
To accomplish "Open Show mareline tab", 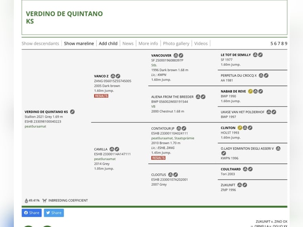I will pyautogui.click(x=79, y=44).
